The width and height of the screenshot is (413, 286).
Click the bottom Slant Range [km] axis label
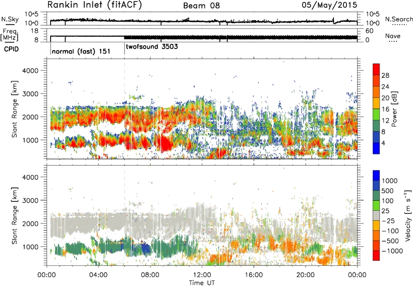coord(14,215)
